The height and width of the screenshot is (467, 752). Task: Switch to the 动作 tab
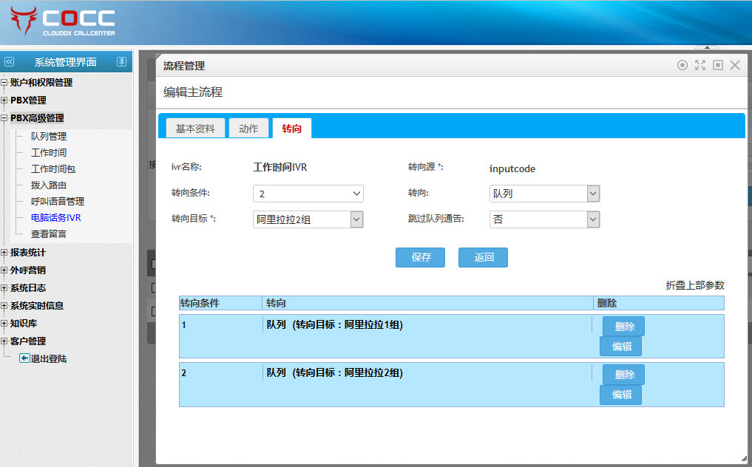pyautogui.click(x=248, y=129)
